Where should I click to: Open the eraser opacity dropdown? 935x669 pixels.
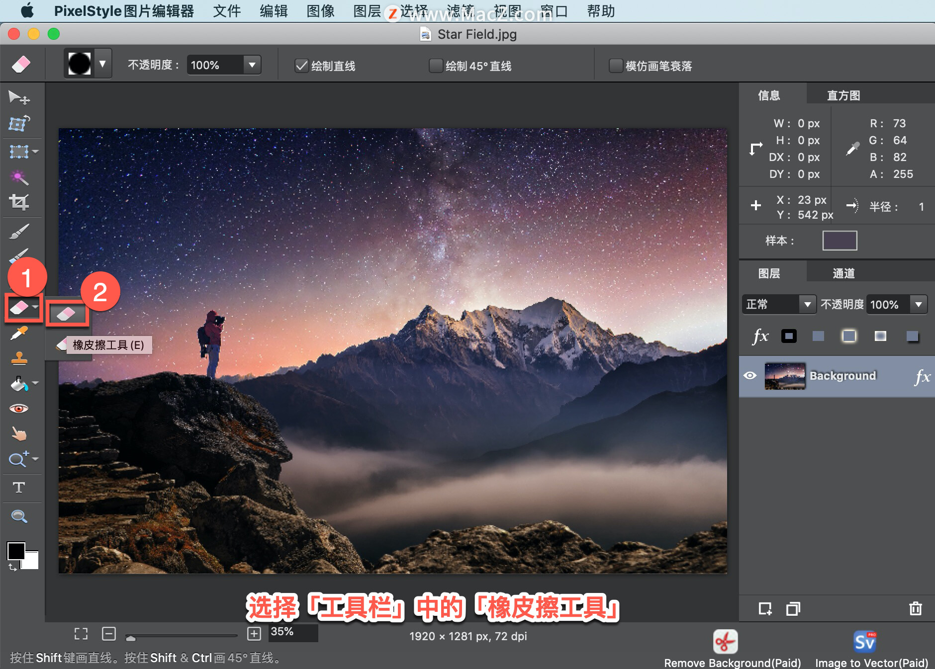click(x=252, y=65)
